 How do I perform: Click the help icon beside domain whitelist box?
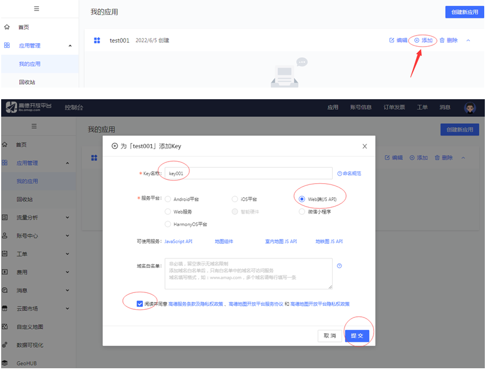click(340, 266)
